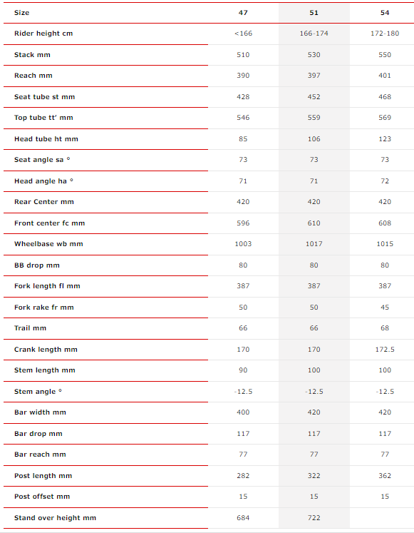414x533 pixels.
Task: Click the Wheelbase value 1017
Action: pyautogui.click(x=314, y=244)
